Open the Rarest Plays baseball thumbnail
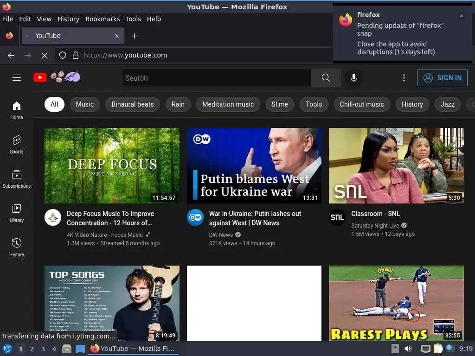 (396, 303)
